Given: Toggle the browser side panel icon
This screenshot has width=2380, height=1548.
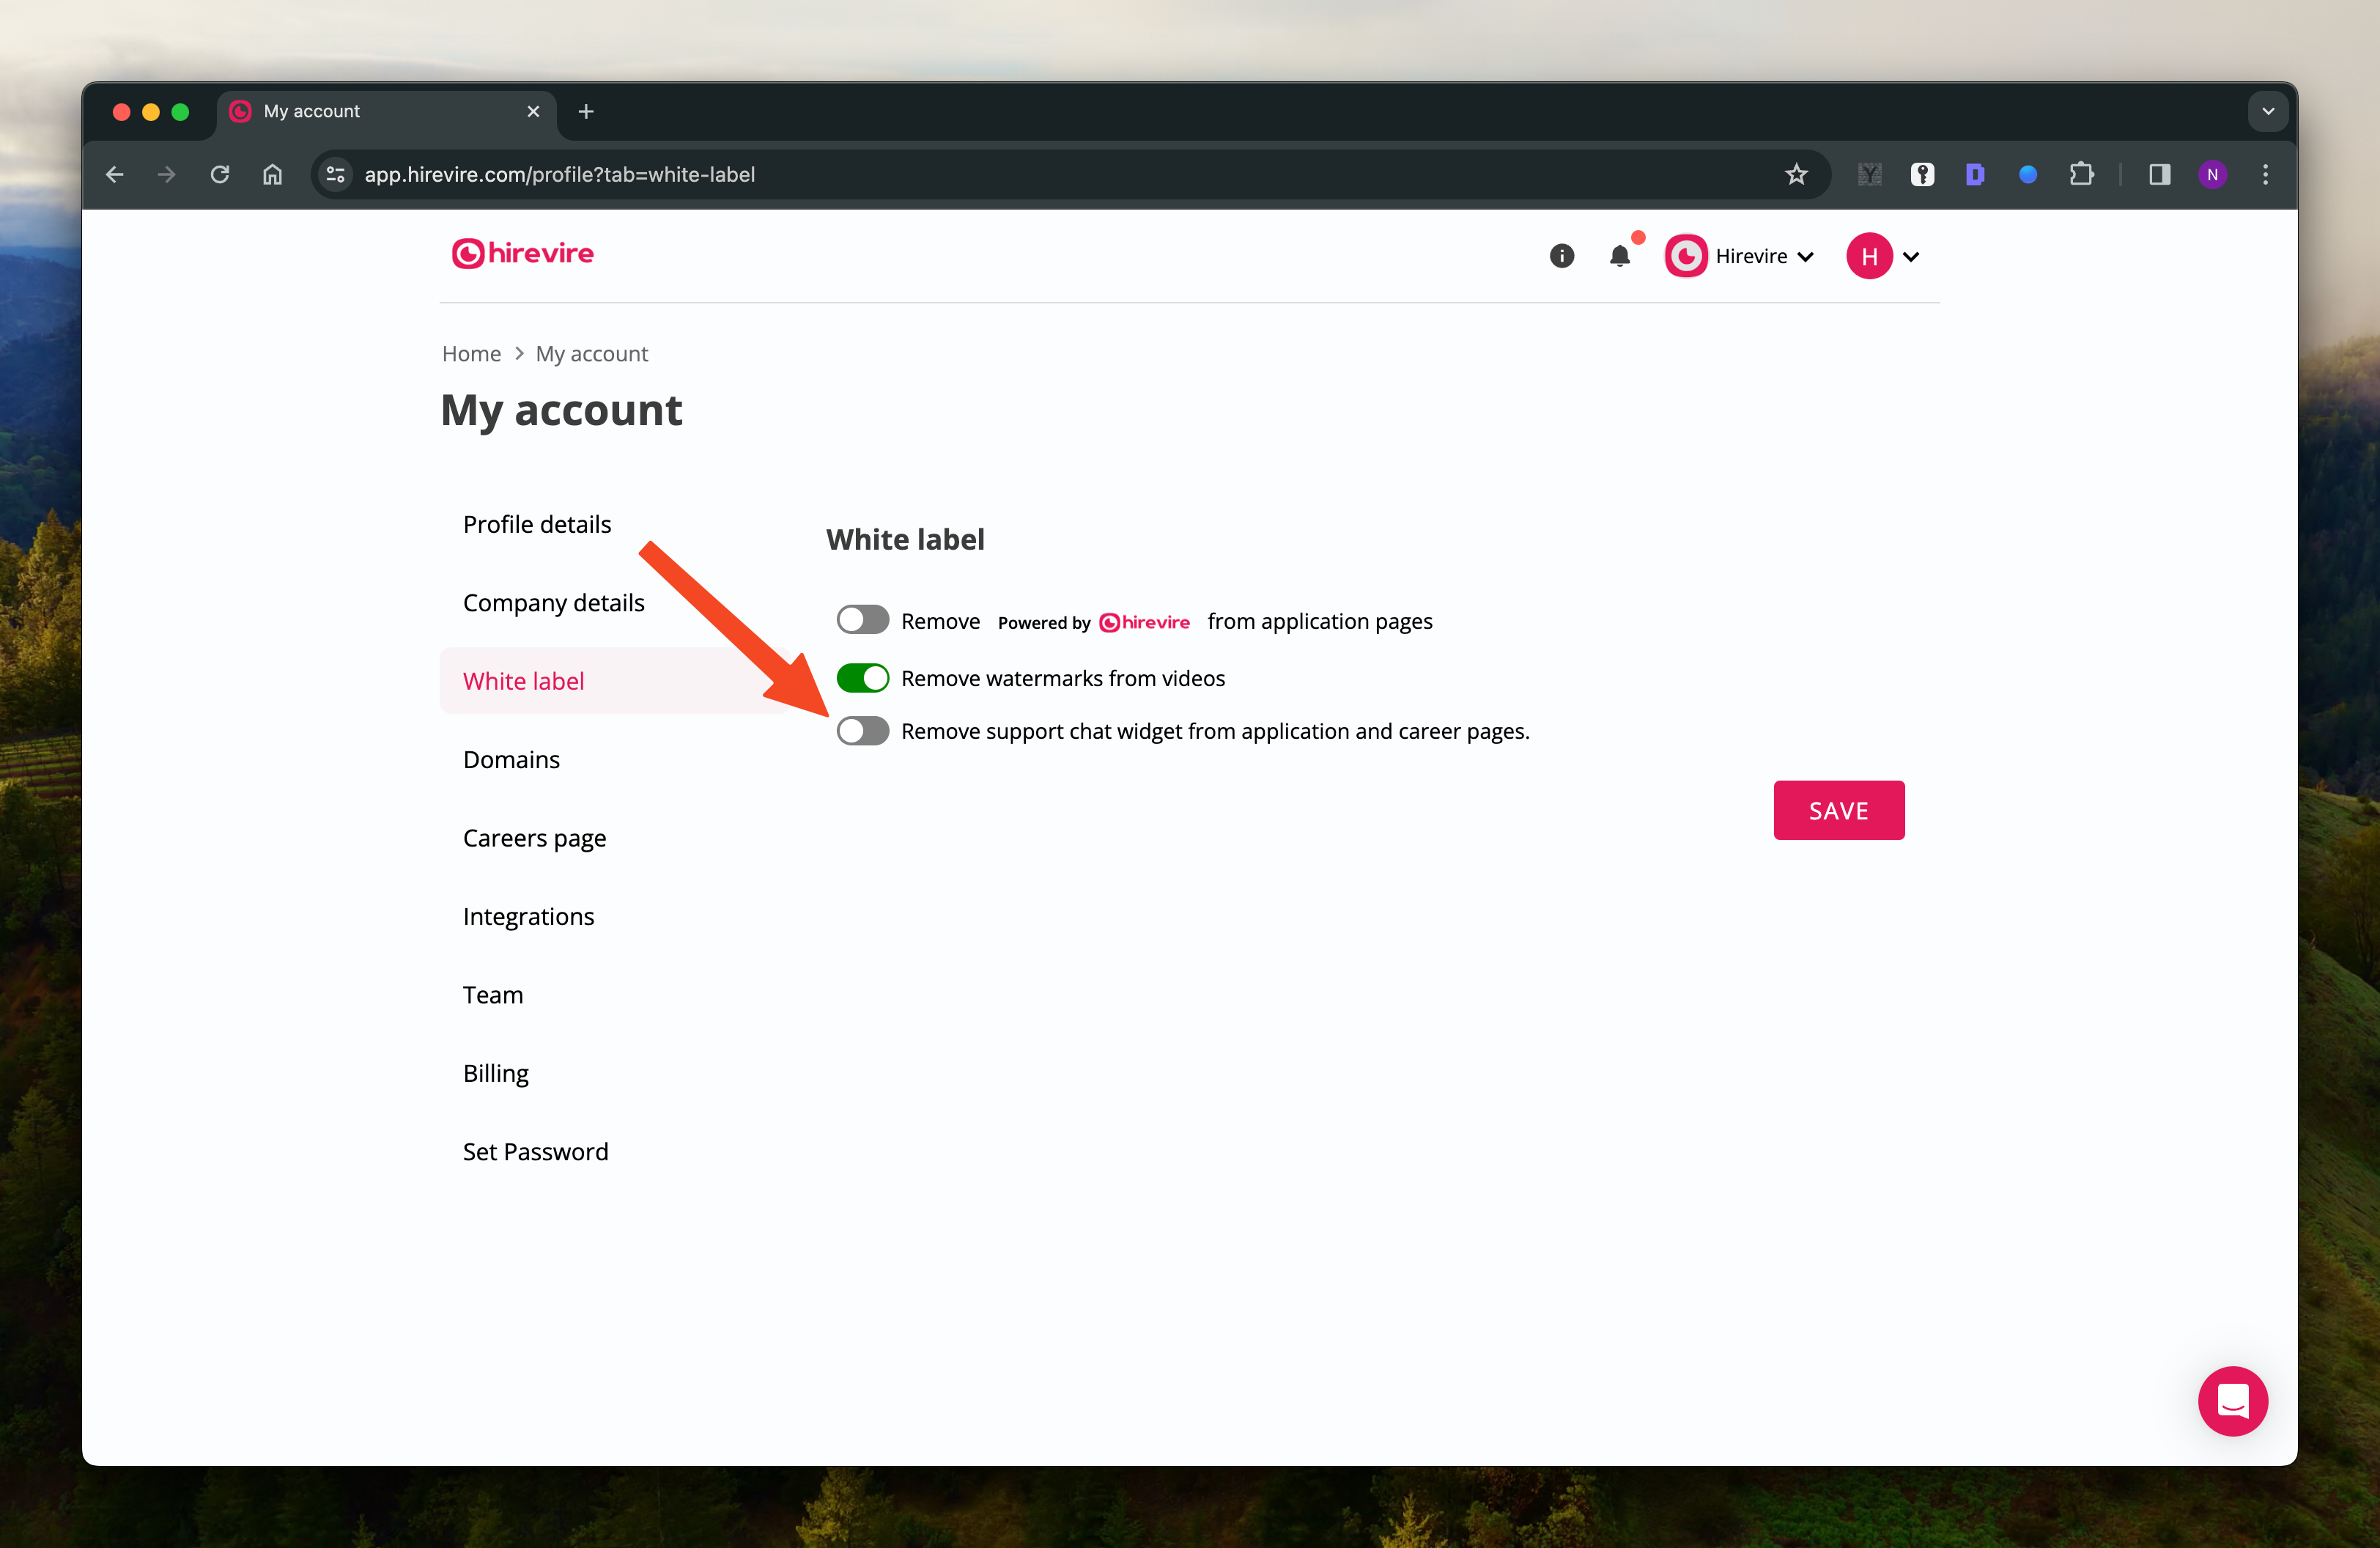Looking at the screenshot, I should point(2159,174).
